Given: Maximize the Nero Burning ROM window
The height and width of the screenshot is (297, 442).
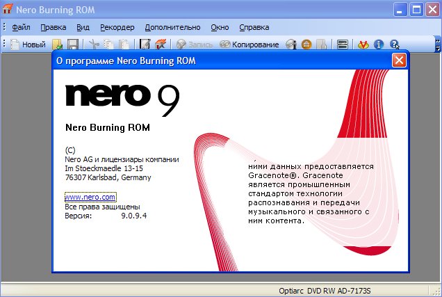Looking at the screenshot, I should 416,10.
